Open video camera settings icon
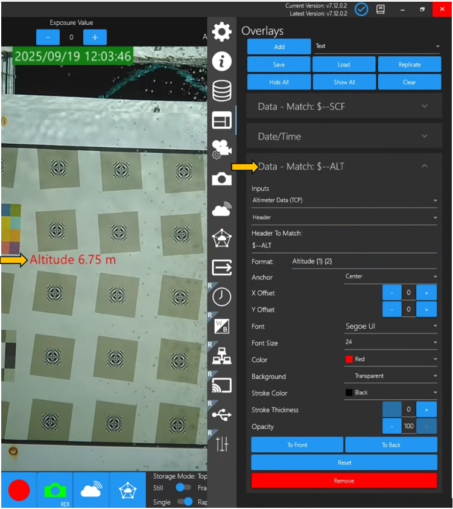Screen dimensions: 453x509 (222, 149)
